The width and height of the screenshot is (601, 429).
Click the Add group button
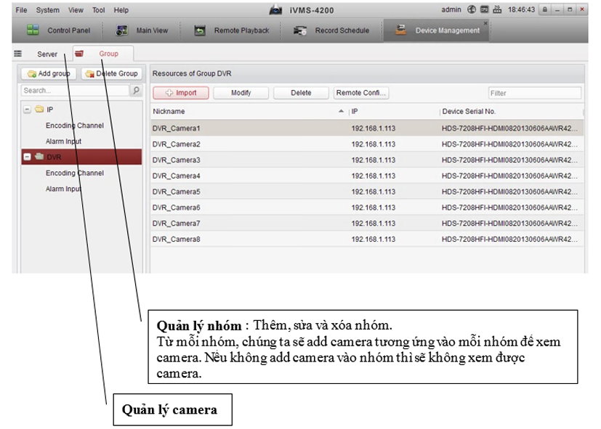click(x=49, y=73)
